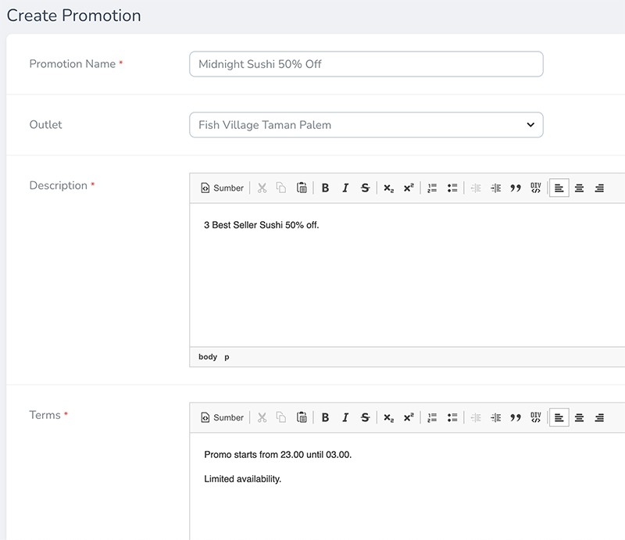Insert numbered list in Description editor
625x540 pixels.
tap(432, 188)
